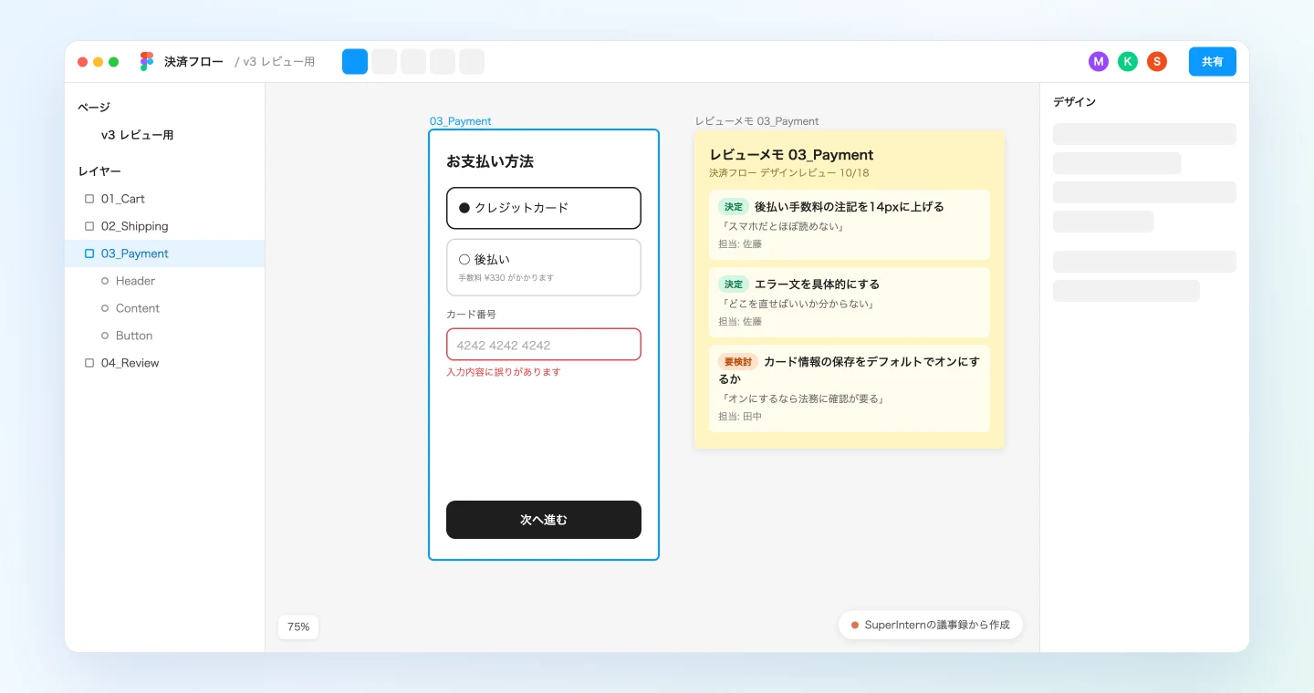Click the frame icon beside 01_Cart layer

[89, 199]
